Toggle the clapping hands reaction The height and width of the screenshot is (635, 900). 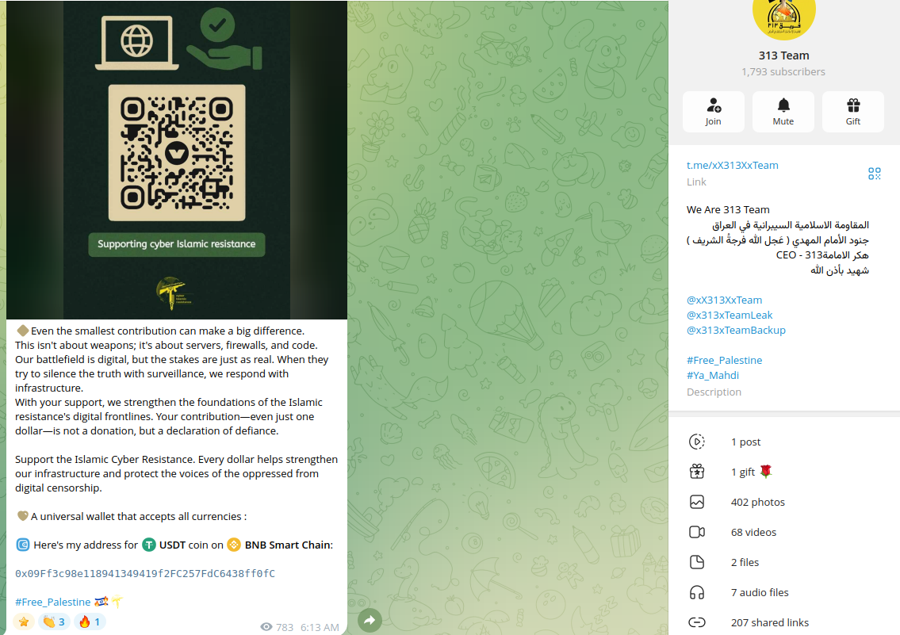(55, 622)
